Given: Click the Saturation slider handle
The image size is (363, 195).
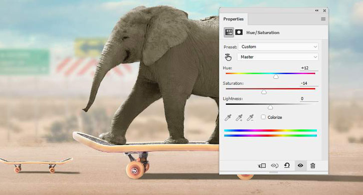Looking at the screenshot, I should [264, 92].
